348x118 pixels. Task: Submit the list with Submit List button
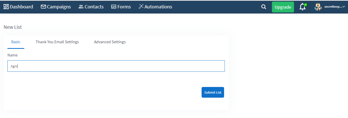coord(213,92)
